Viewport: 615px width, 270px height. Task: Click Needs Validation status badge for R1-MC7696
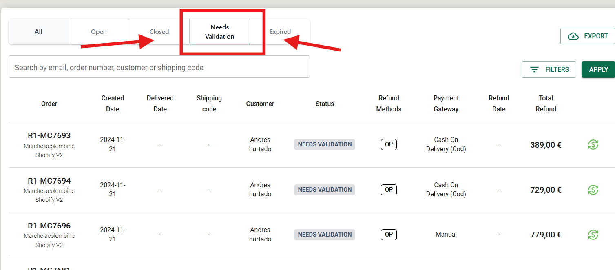[x=325, y=235]
